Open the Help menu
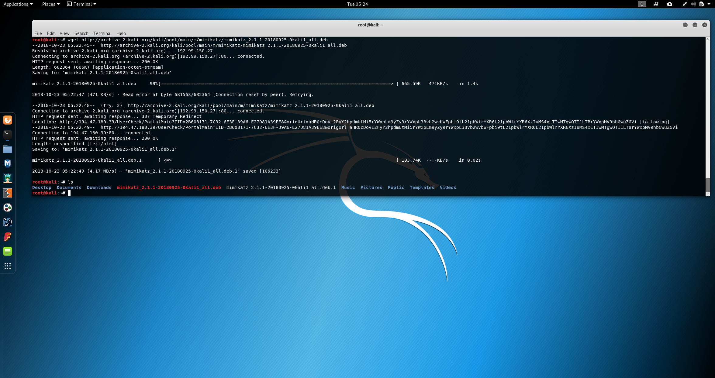Image resolution: width=715 pixels, height=378 pixels. [121, 33]
